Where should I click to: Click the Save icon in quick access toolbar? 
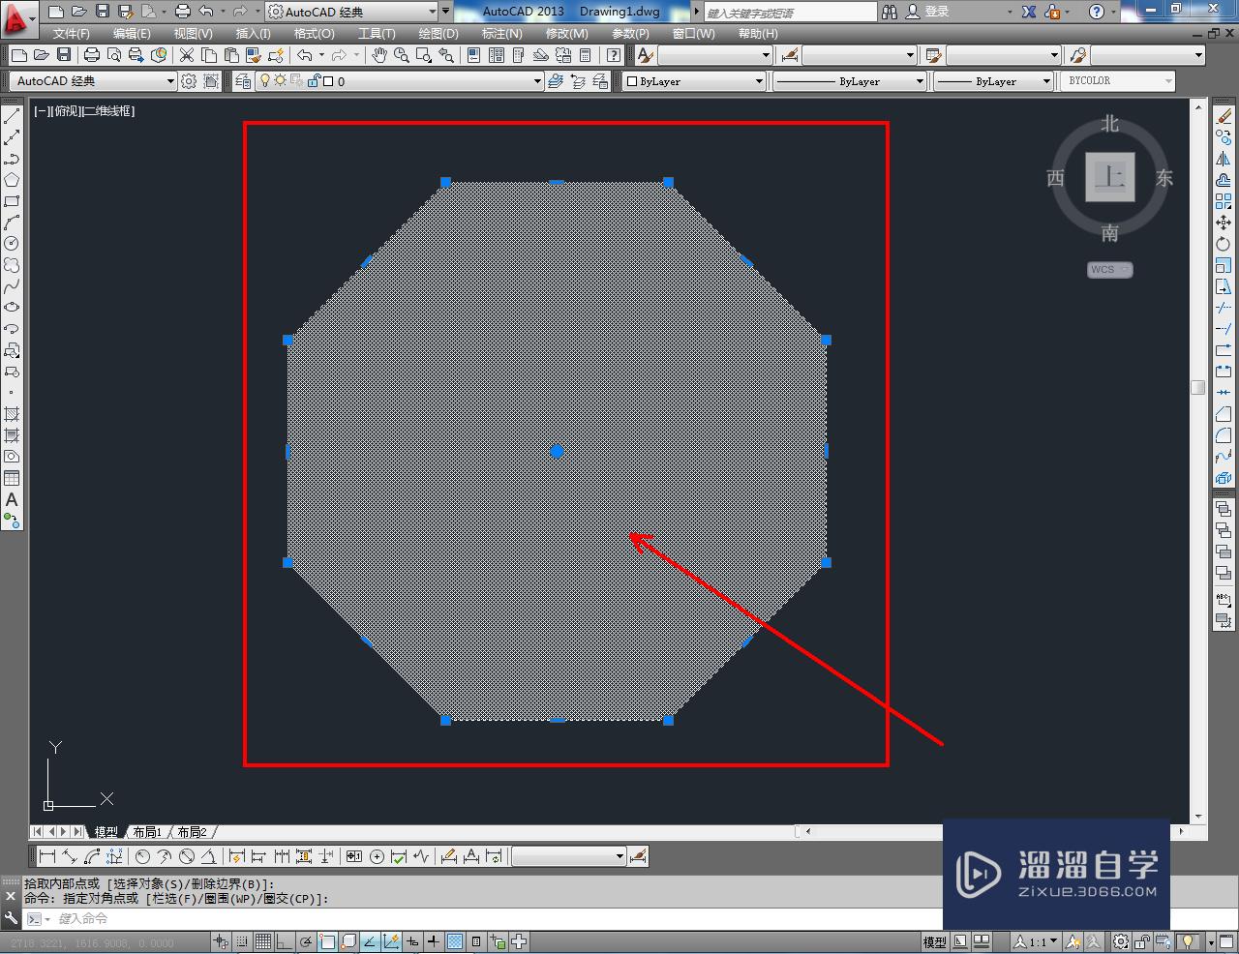point(103,12)
